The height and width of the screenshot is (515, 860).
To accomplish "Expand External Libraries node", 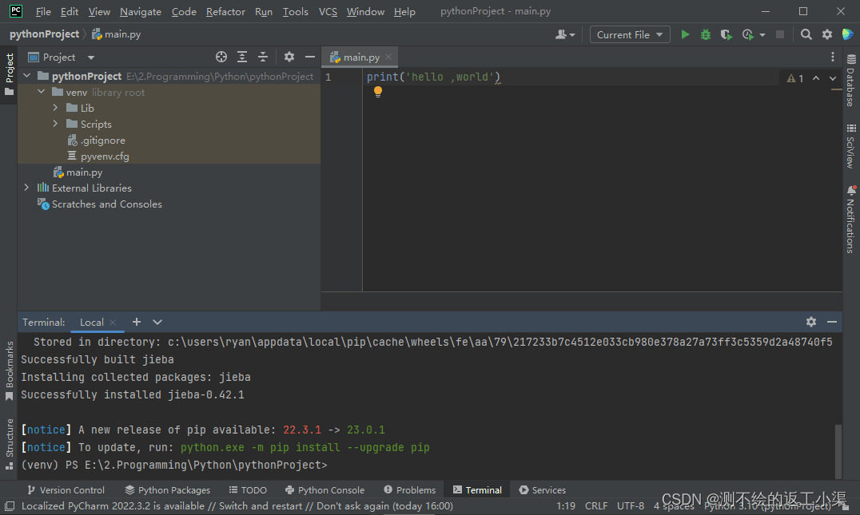I will pyautogui.click(x=27, y=188).
